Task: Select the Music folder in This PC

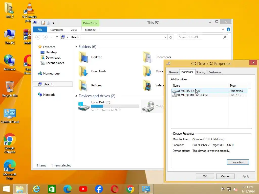Action: (x=153, y=71)
